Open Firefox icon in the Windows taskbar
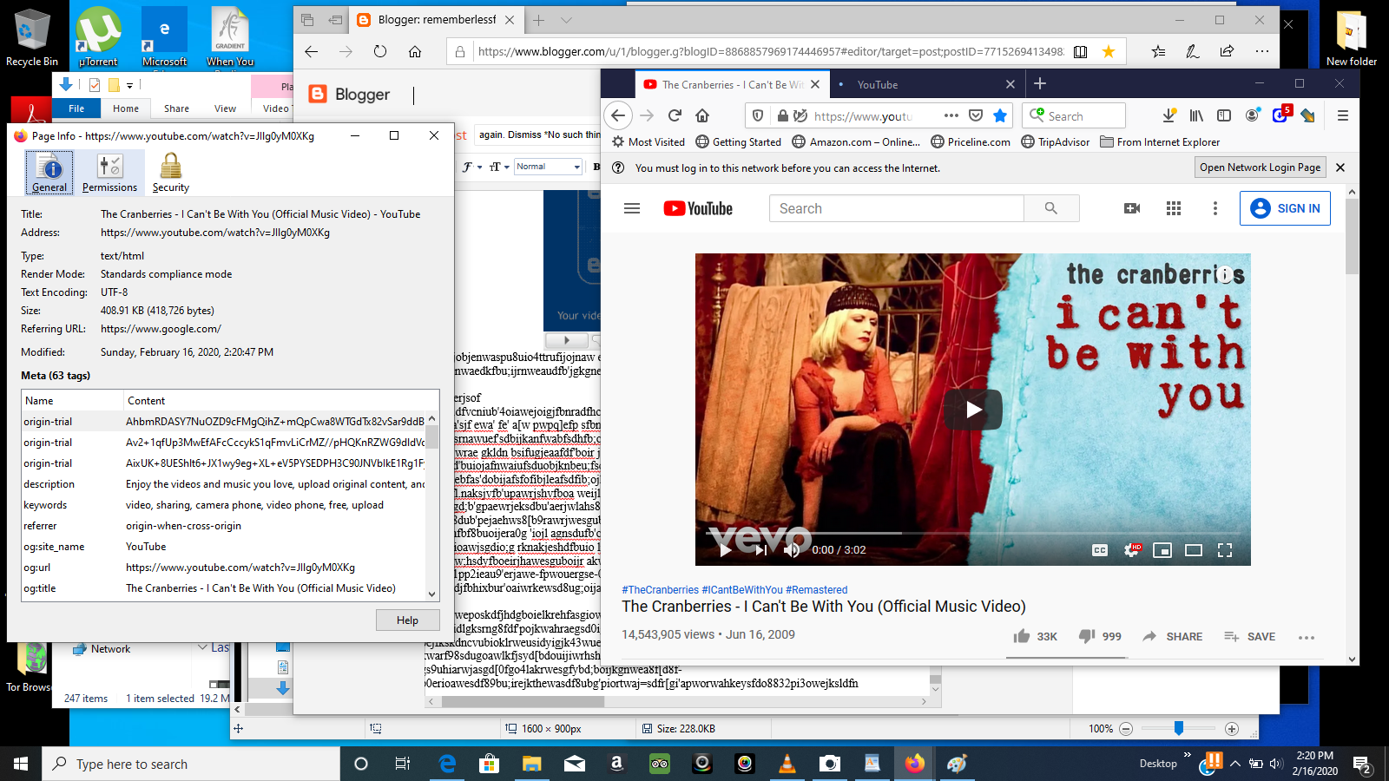 (x=914, y=764)
